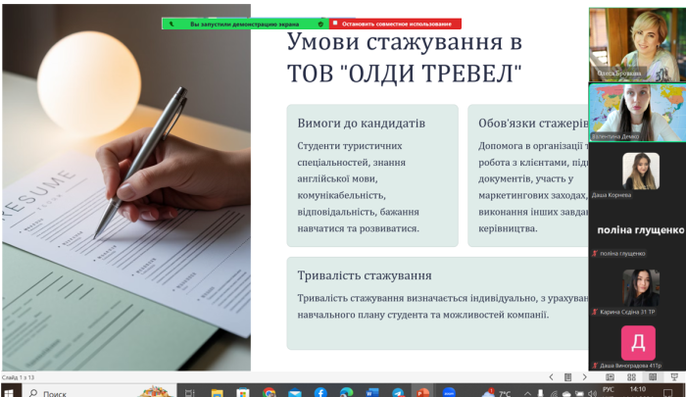Open notification center icon
Image resolution: width=686 pixels, height=397 pixels.
click(x=667, y=393)
